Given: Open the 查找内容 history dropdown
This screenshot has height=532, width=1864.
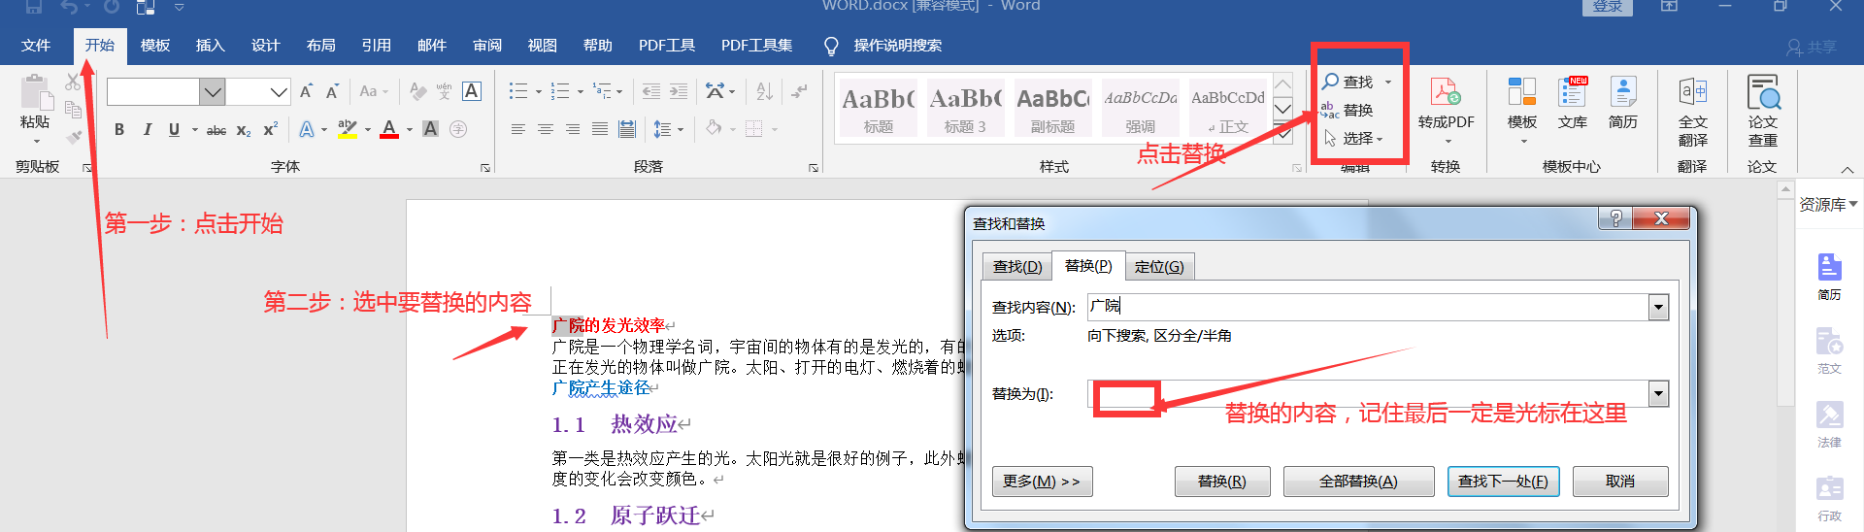Looking at the screenshot, I should coord(1658,308).
